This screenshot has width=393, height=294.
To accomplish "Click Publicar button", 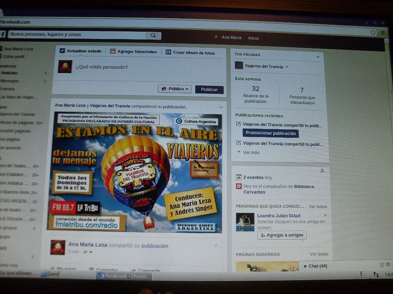I will pos(209,89).
